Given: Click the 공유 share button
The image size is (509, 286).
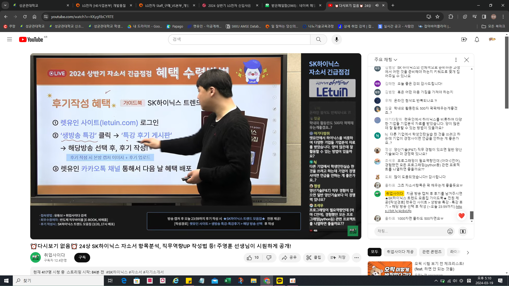Looking at the screenshot, I should coord(289,258).
